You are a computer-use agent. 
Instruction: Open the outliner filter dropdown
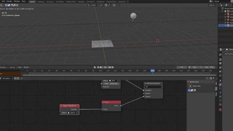(227, 5)
